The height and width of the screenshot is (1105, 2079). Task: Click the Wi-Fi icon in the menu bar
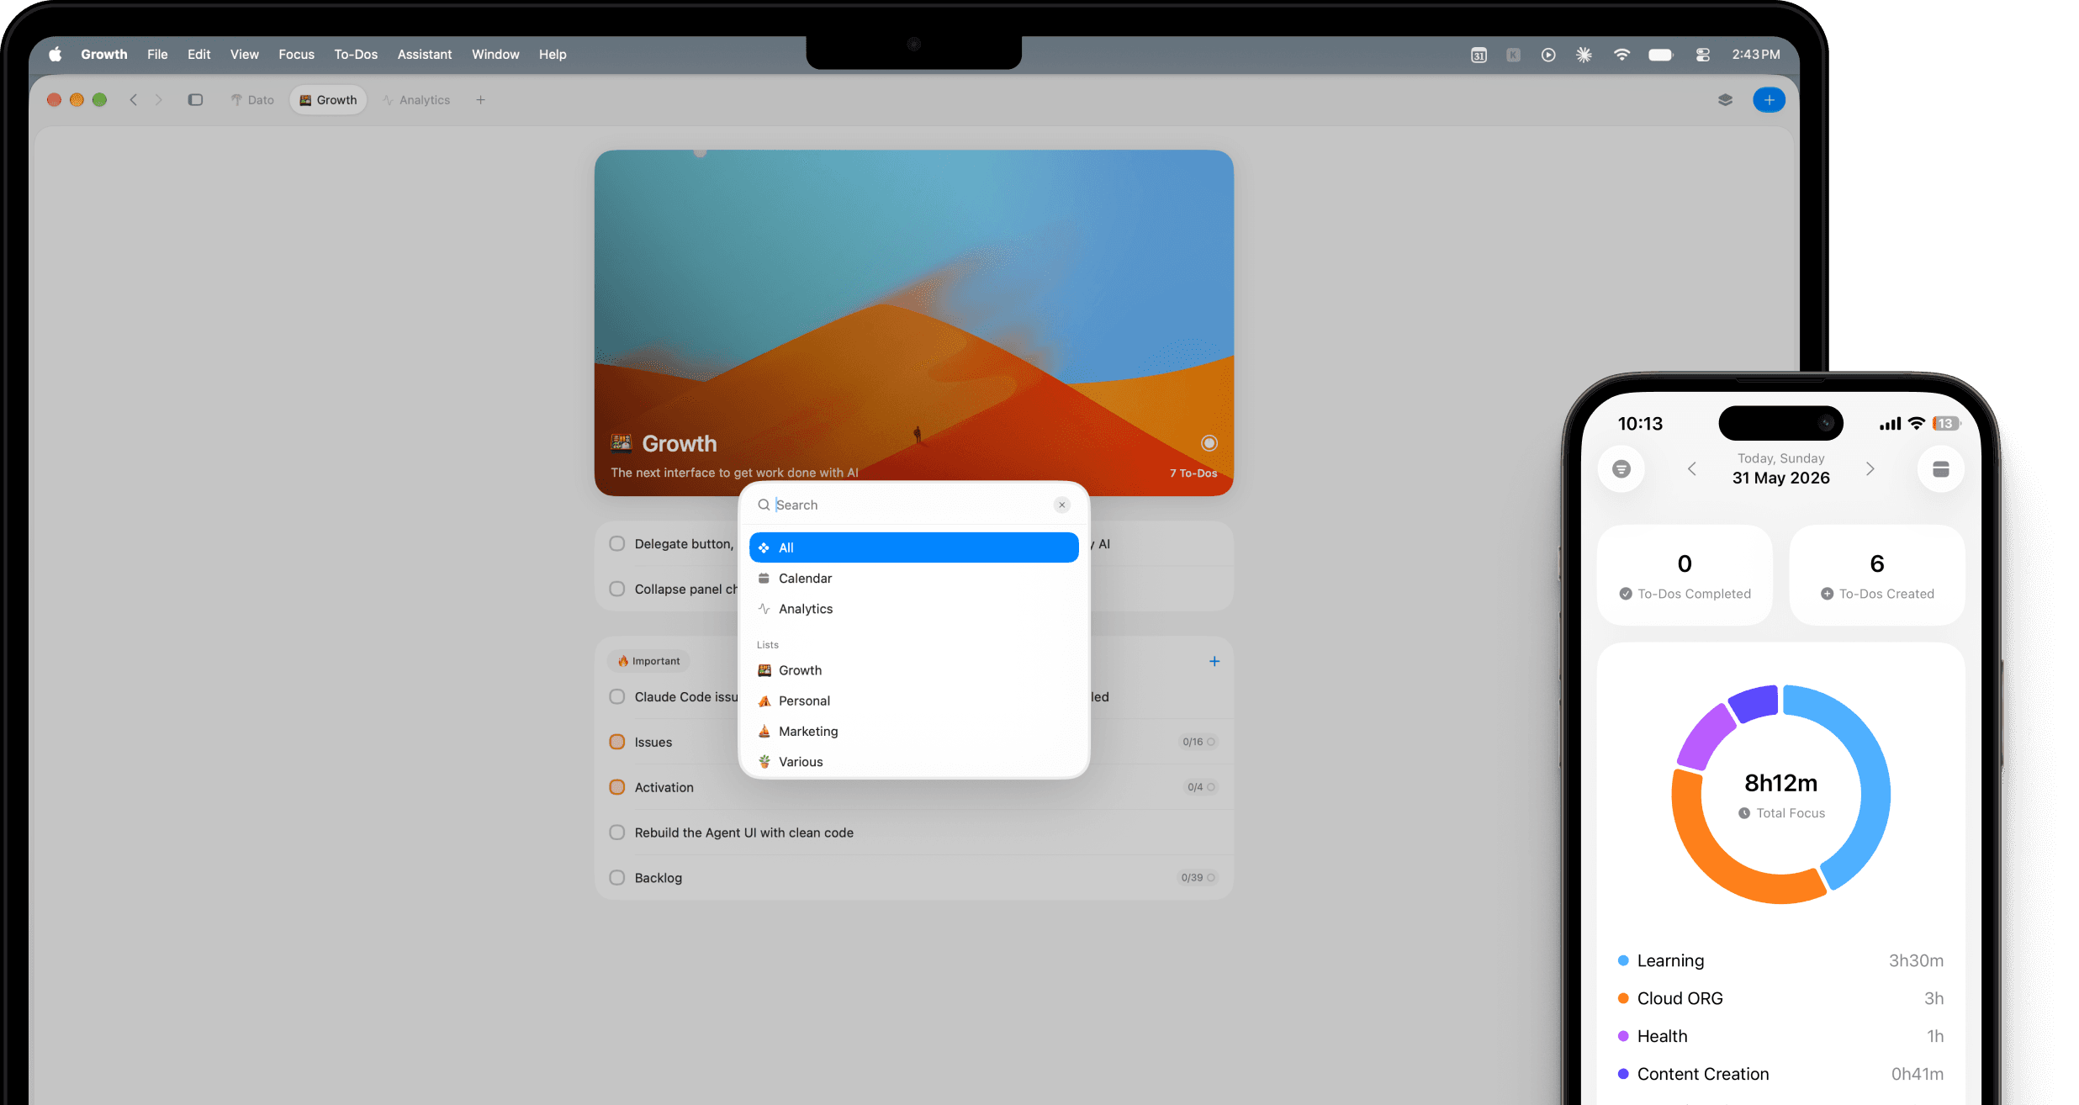1621,55
